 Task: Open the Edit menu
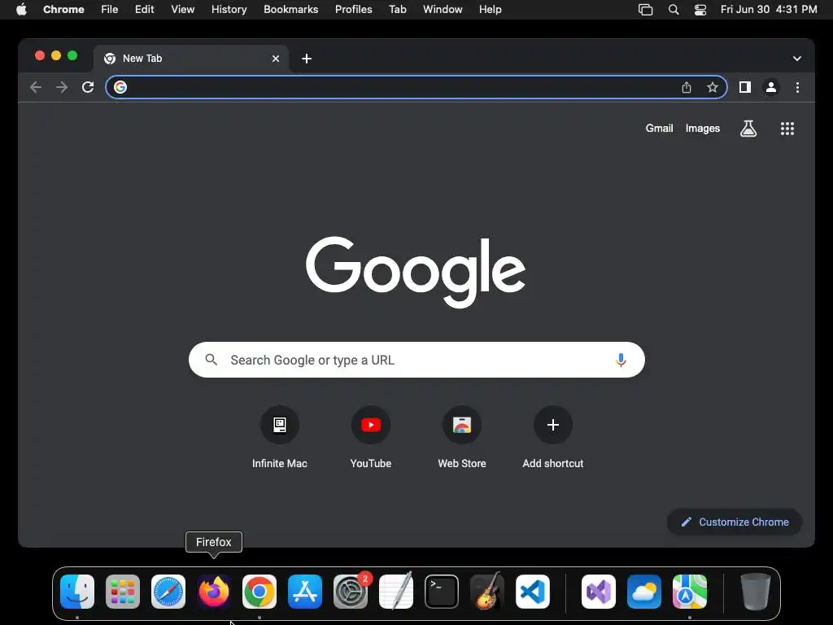(145, 10)
